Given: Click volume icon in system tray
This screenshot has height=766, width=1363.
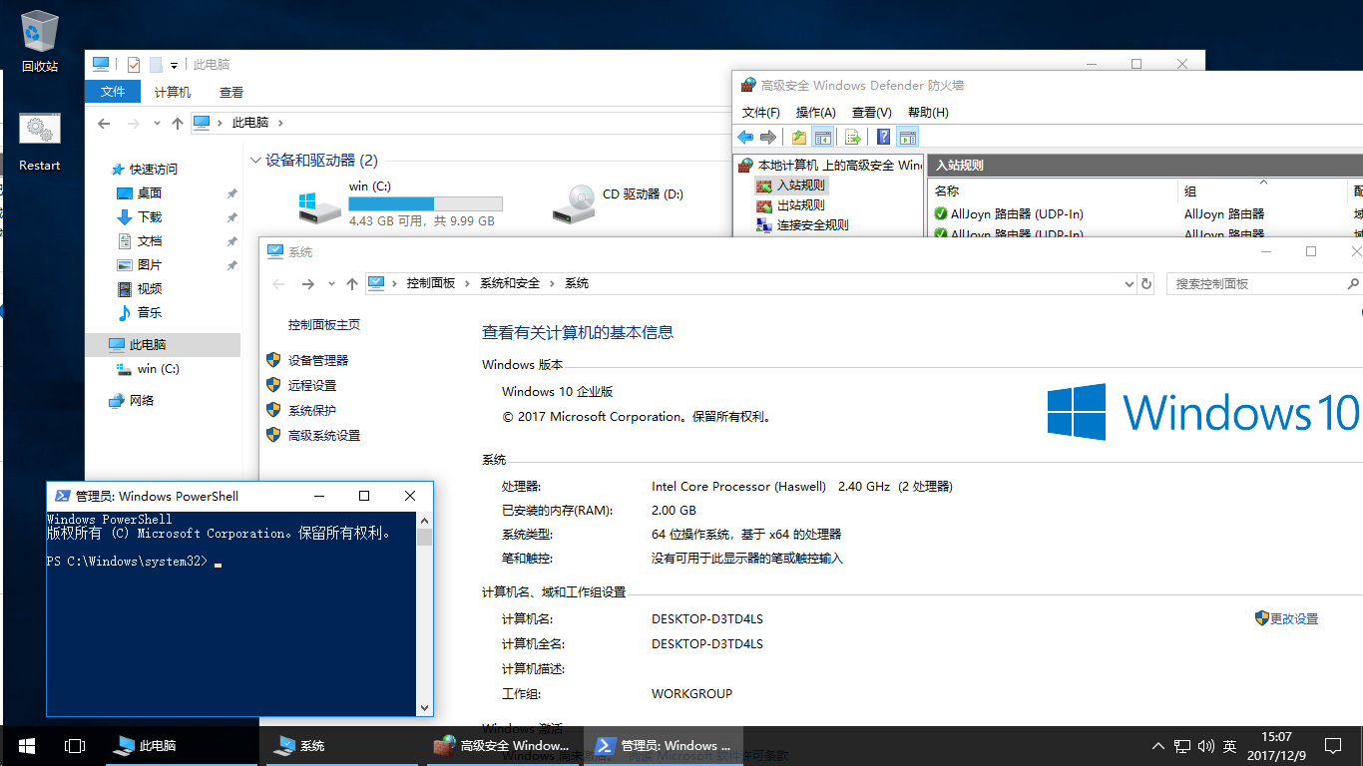Looking at the screenshot, I should click(x=1205, y=745).
